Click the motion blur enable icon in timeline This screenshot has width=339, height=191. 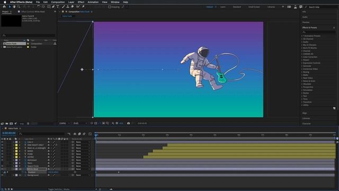(x=84, y=134)
